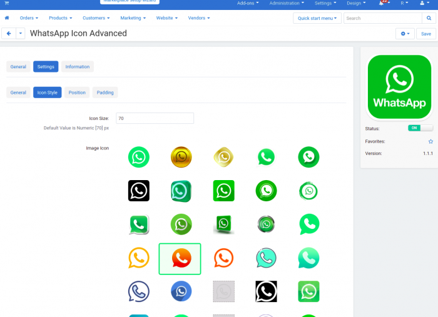Click the search magnifier button
The image size is (438, 317).
429,18
